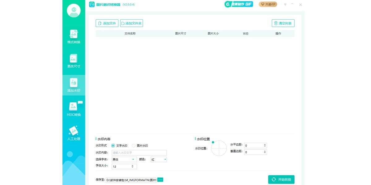Select the 人工处理 manual processing tool

click(x=73, y=133)
